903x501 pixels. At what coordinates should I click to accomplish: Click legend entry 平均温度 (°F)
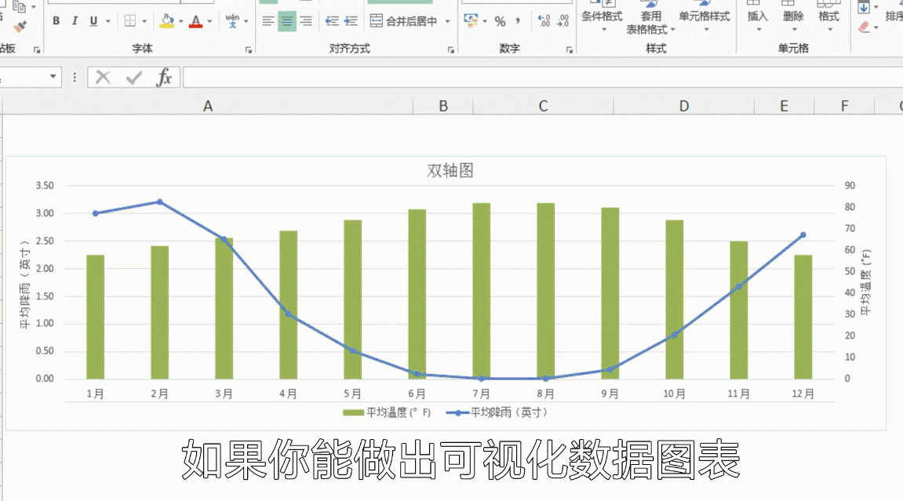[x=387, y=412]
